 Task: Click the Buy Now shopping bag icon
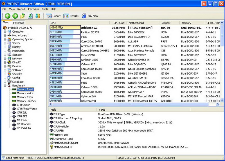point(84,16)
